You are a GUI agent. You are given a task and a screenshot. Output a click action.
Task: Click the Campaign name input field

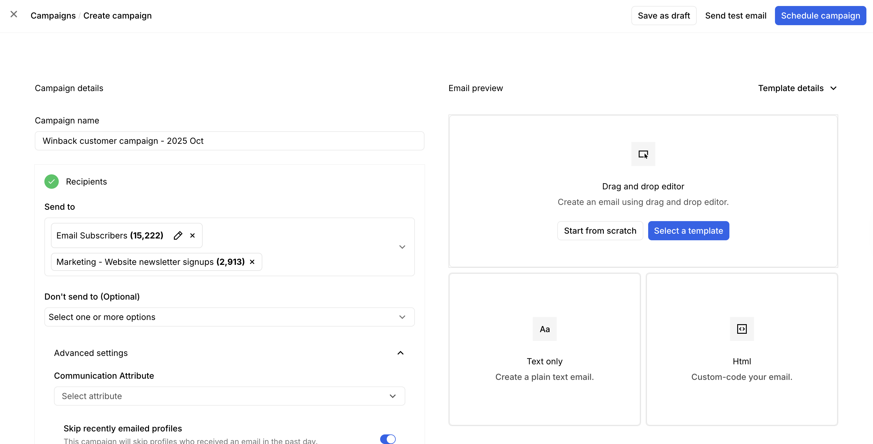click(x=229, y=141)
